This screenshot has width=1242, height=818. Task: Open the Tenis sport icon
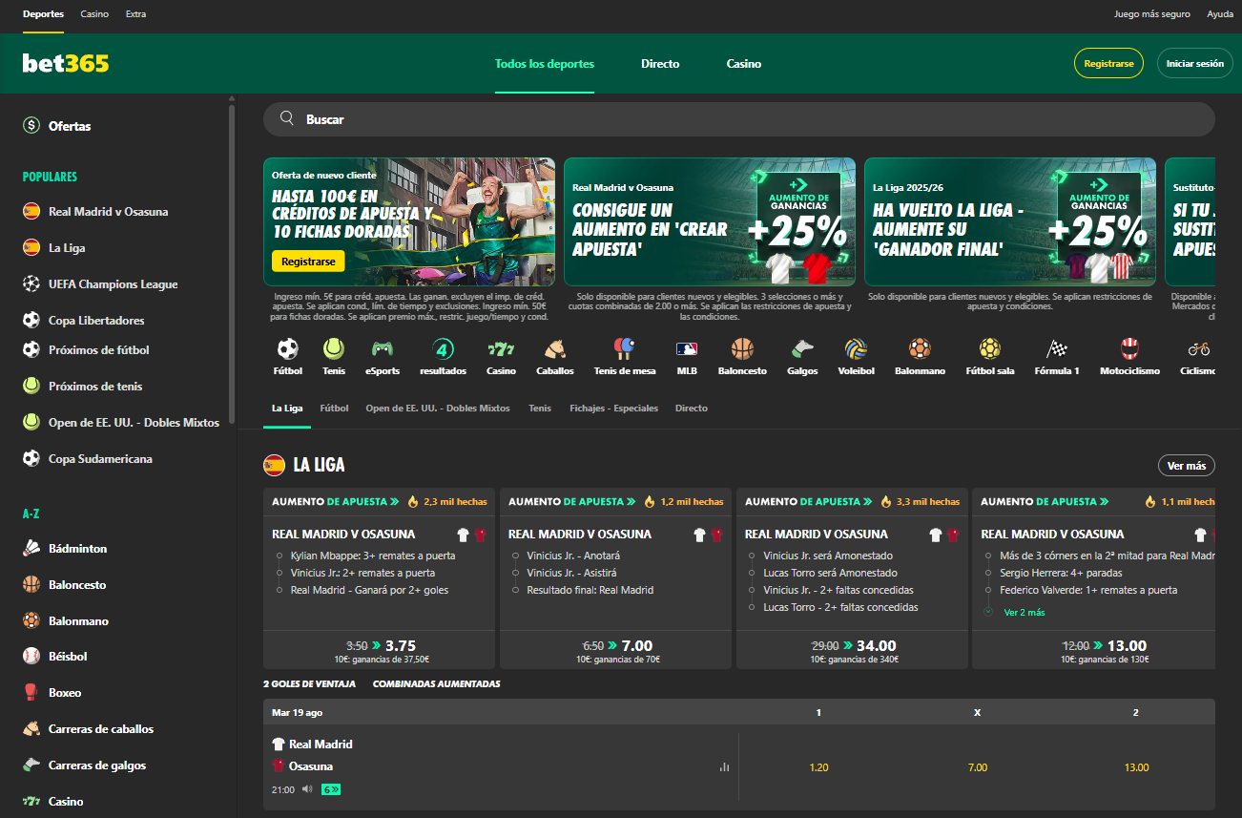click(x=334, y=357)
